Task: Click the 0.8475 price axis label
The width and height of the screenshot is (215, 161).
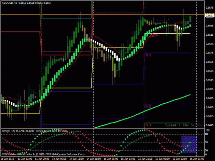Action: pyautogui.click(x=209, y=98)
